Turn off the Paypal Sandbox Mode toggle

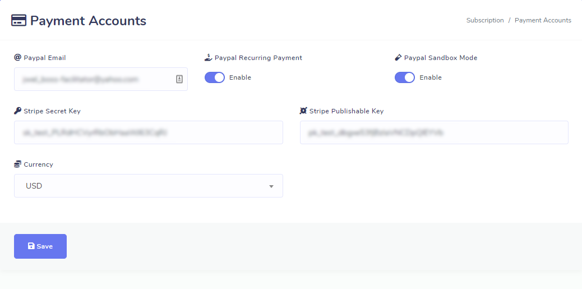tap(405, 77)
